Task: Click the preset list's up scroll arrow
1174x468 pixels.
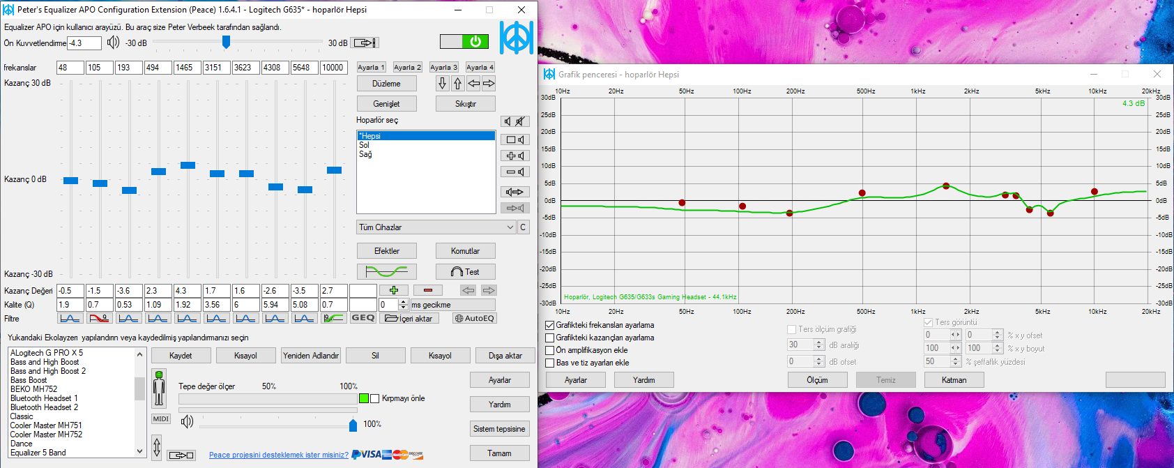Action: [x=139, y=354]
